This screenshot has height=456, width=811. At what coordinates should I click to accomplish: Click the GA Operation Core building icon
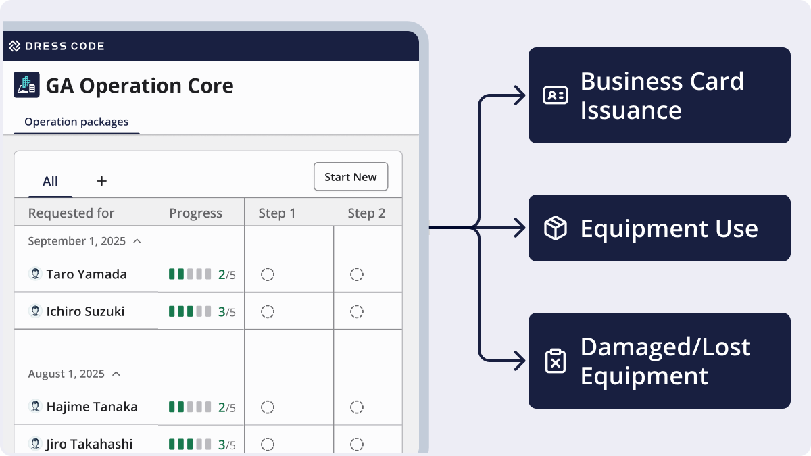click(x=26, y=85)
